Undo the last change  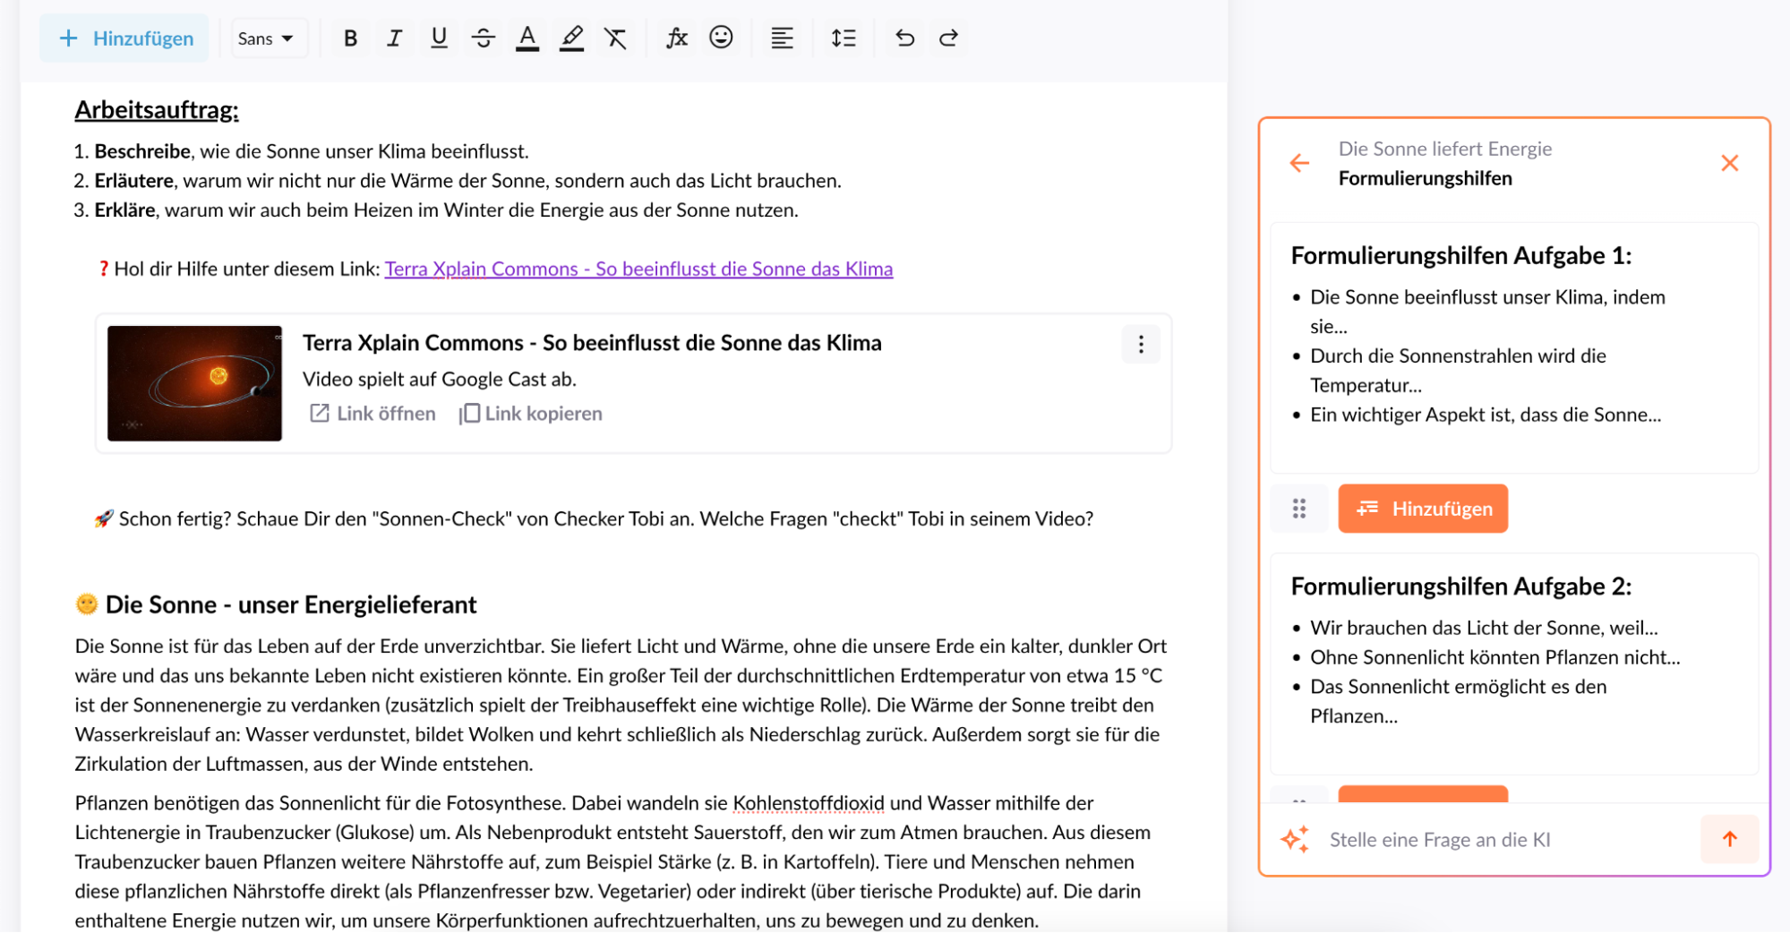(x=904, y=38)
